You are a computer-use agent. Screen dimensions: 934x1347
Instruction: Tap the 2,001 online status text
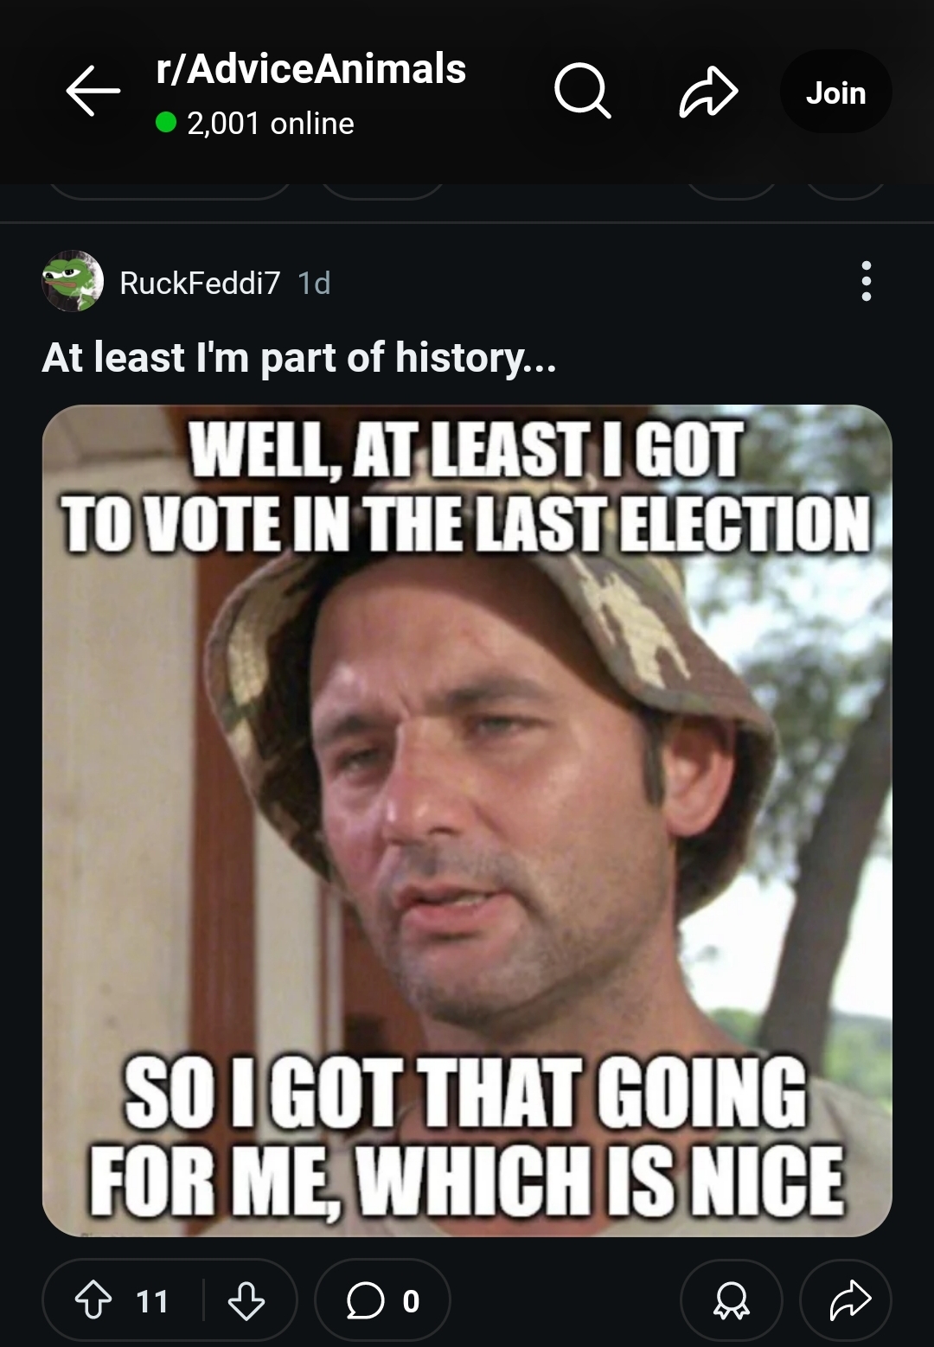[271, 124]
